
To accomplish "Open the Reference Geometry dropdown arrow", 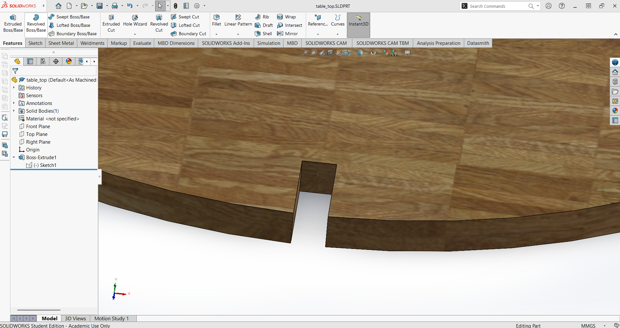I will click(x=318, y=34).
